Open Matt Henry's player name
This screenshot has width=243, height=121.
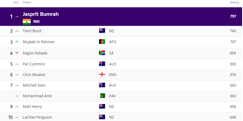pos(33,107)
